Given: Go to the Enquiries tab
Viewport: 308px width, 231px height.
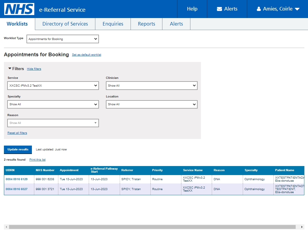Looking at the screenshot, I should pyautogui.click(x=113, y=24).
